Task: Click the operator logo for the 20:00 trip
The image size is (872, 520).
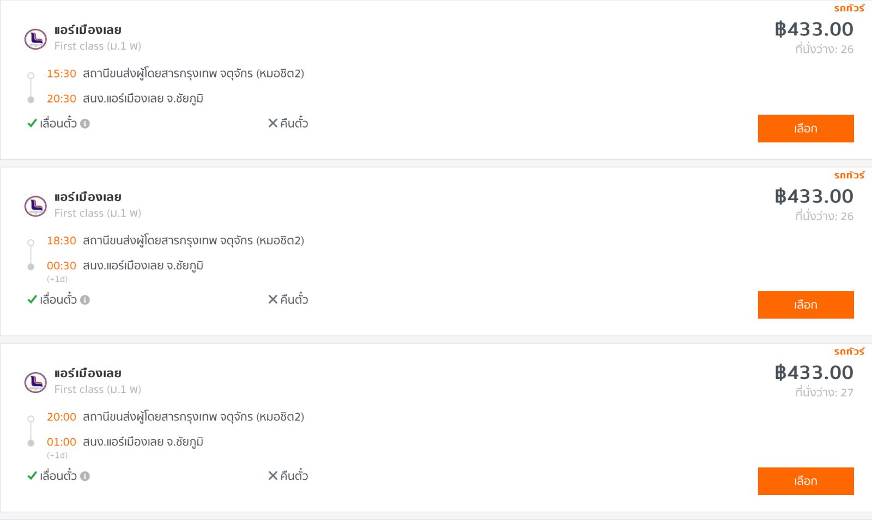Action: [x=35, y=382]
